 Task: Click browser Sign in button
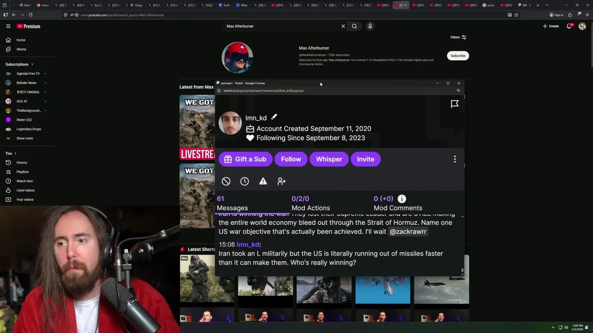tap(556, 15)
